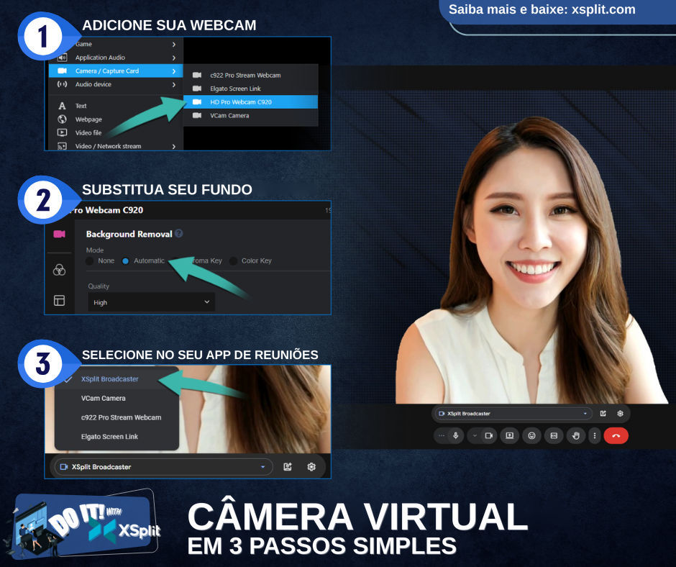Select Elgato Screen Link in step 3 list
Image resolution: width=676 pixels, height=567 pixels.
[117, 437]
